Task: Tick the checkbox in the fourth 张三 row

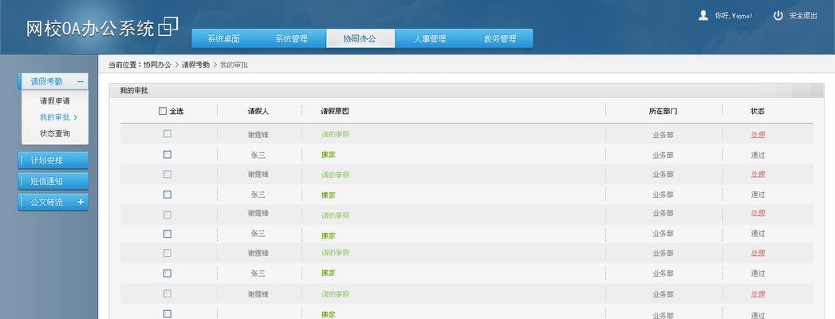Action: (167, 274)
